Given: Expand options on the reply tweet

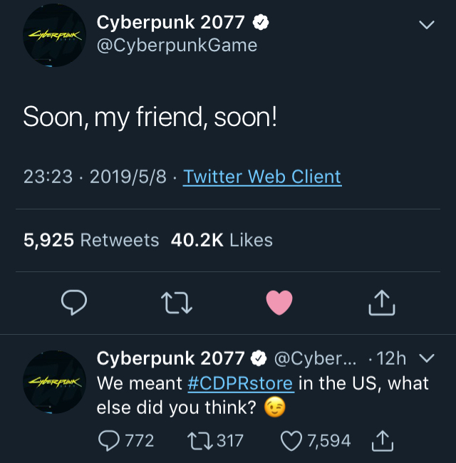Looking at the screenshot, I should [427, 357].
